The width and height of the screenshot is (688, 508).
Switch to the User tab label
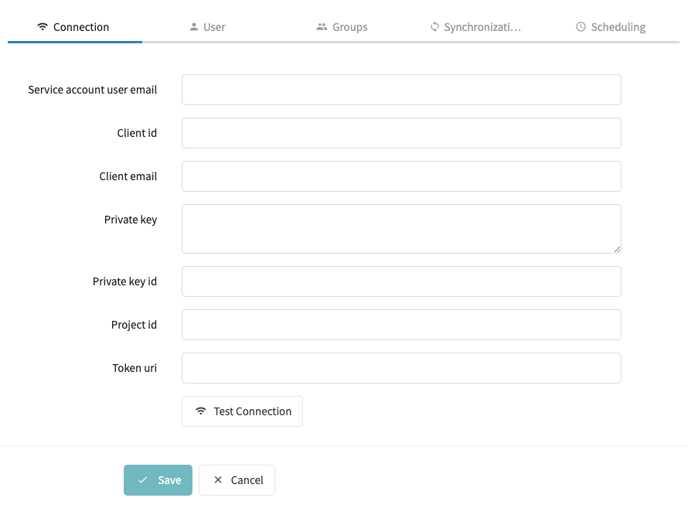214,27
